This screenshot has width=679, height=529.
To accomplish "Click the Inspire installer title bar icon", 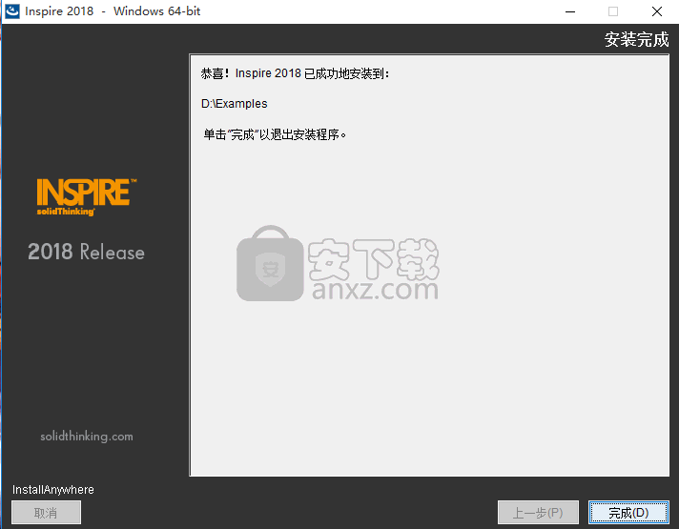I will [x=12, y=11].
